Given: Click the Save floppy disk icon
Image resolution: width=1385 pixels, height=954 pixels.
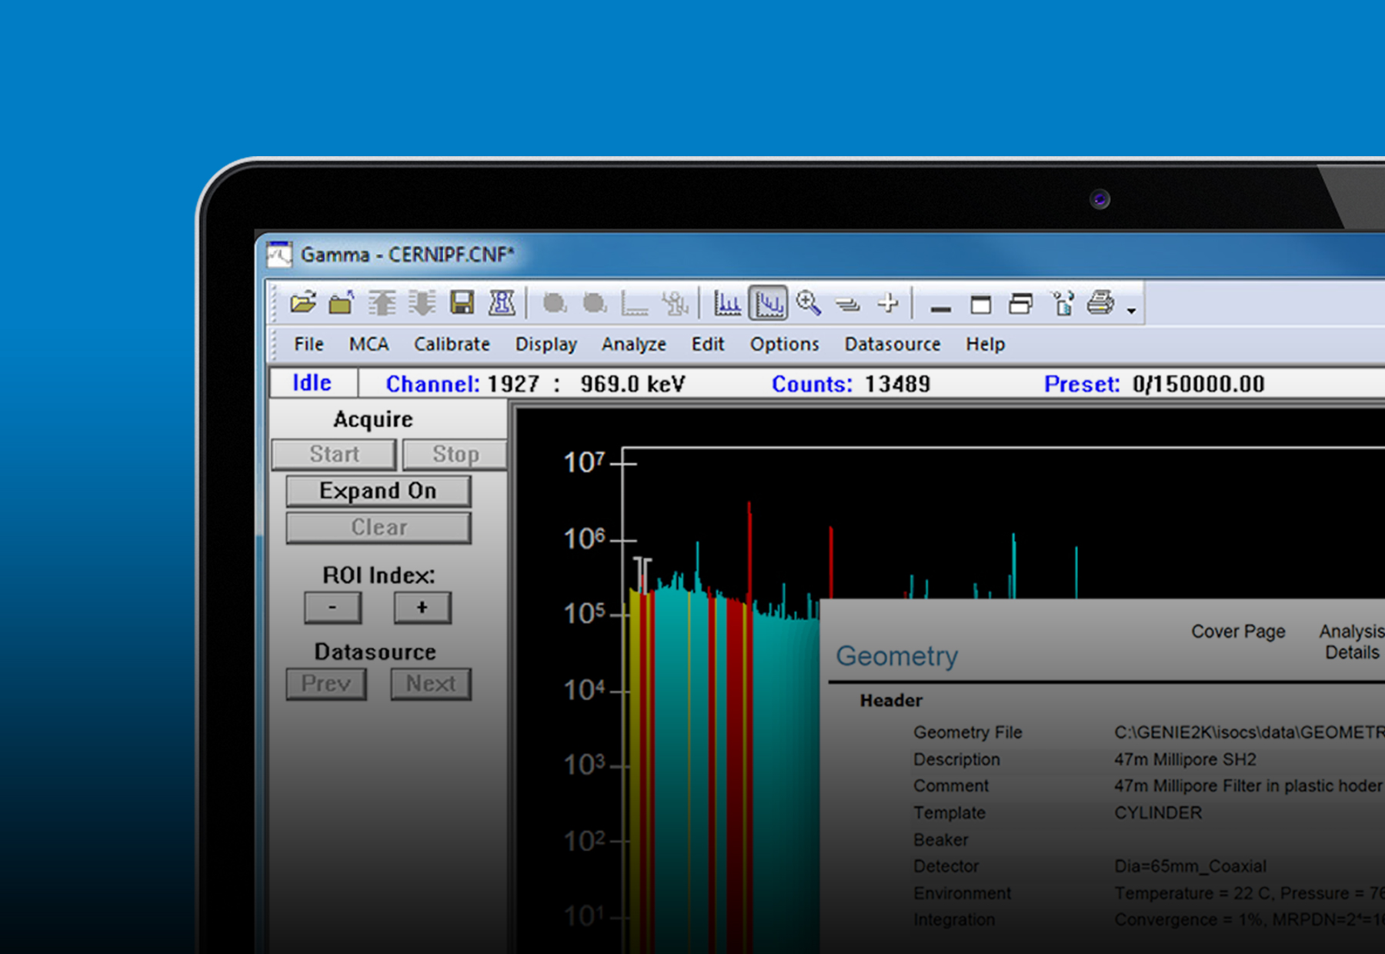Looking at the screenshot, I should coord(462,303).
